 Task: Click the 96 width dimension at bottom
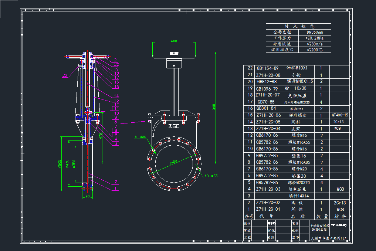[88, 196]
